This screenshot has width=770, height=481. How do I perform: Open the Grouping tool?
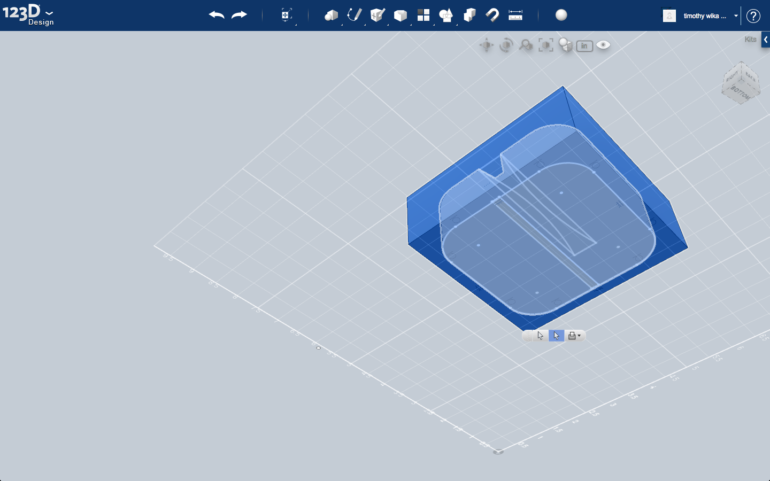pyautogui.click(x=446, y=15)
